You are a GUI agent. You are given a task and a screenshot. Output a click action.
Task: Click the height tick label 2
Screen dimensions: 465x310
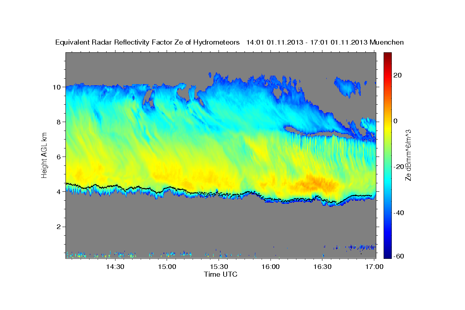click(59, 227)
